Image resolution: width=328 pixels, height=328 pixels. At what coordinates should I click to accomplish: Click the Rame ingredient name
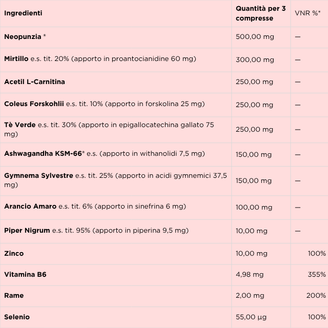coord(14,296)
